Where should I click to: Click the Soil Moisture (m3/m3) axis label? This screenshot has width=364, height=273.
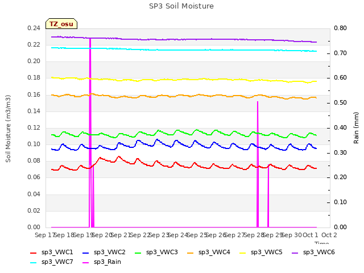[8, 129]
